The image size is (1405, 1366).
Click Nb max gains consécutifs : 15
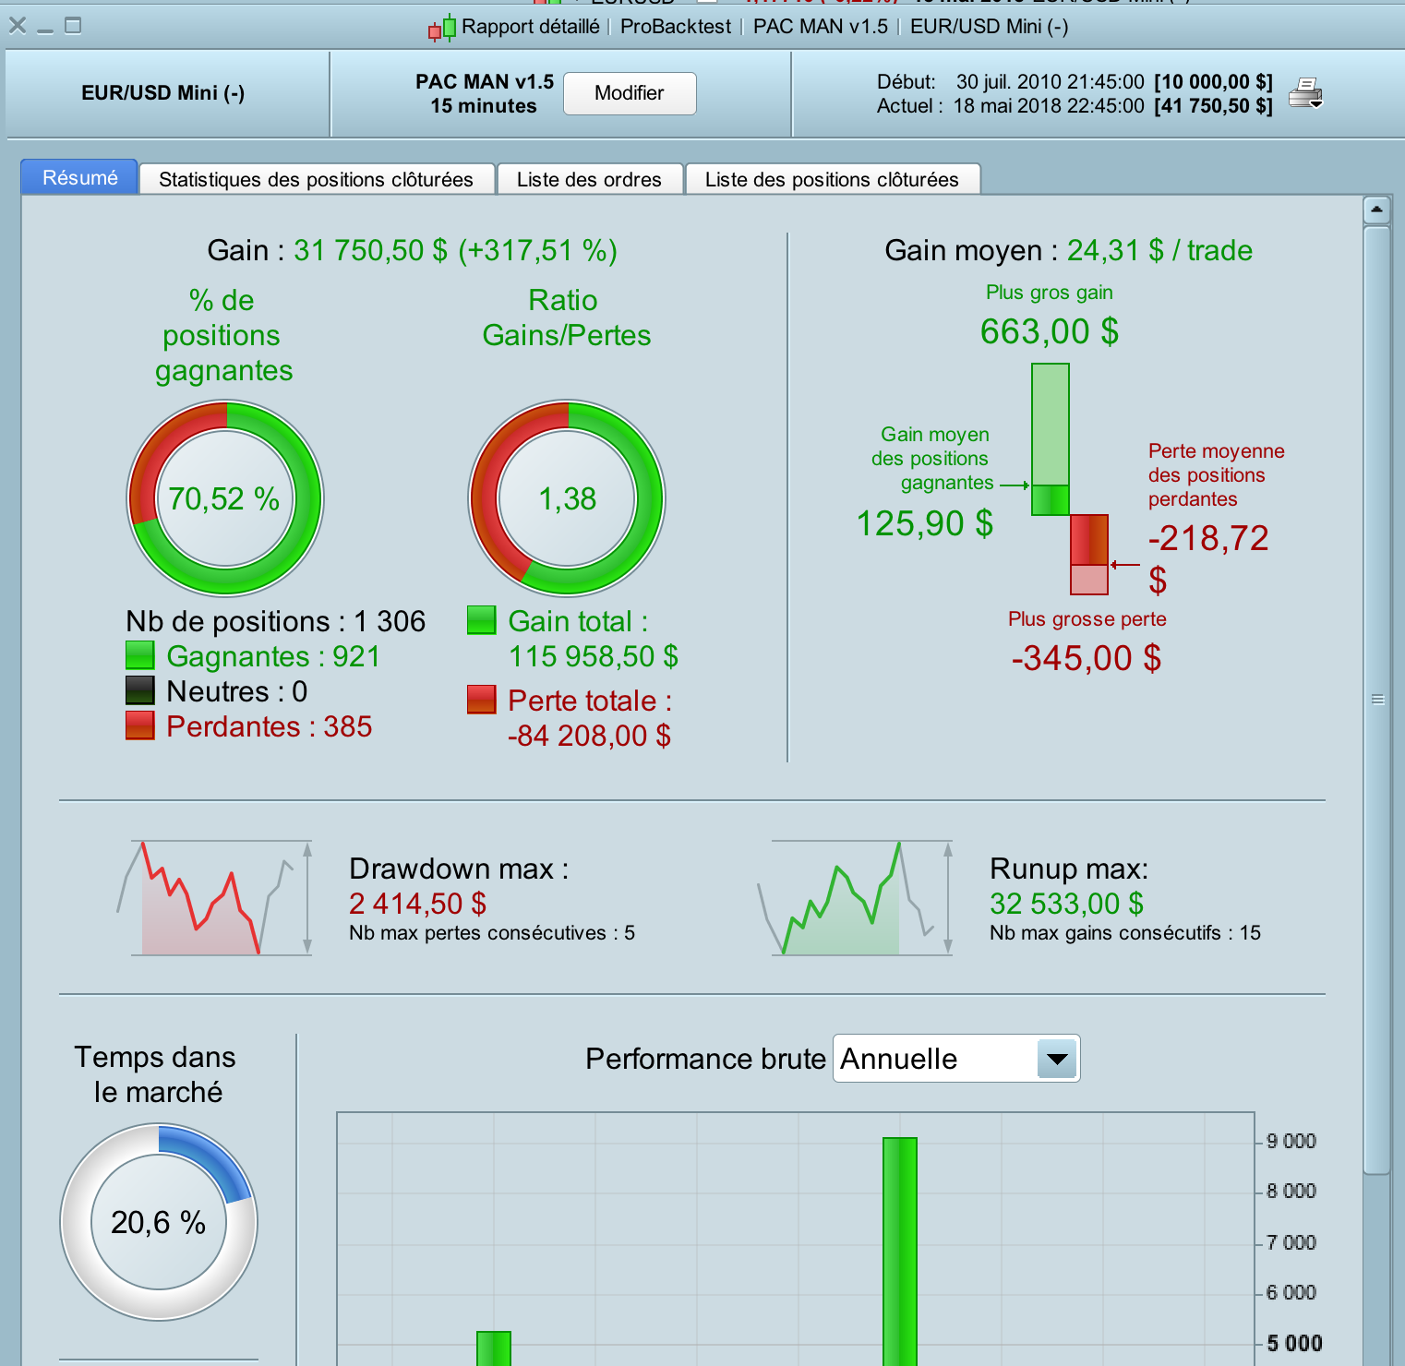tap(1125, 933)
